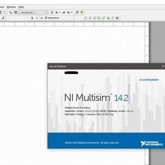Pause the simulation
The width and height of the screenshot is (165, 165).
[x=37, y=18]
